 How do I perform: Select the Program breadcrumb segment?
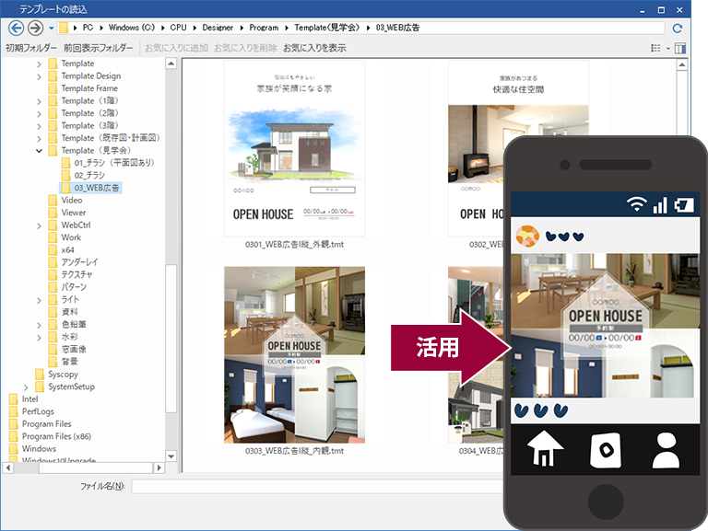point(265,28)
